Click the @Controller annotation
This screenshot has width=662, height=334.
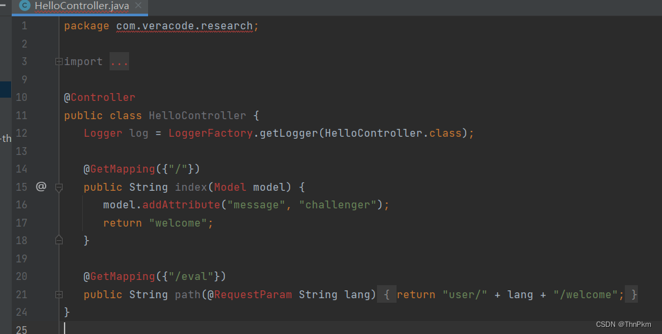coord(99,98)
